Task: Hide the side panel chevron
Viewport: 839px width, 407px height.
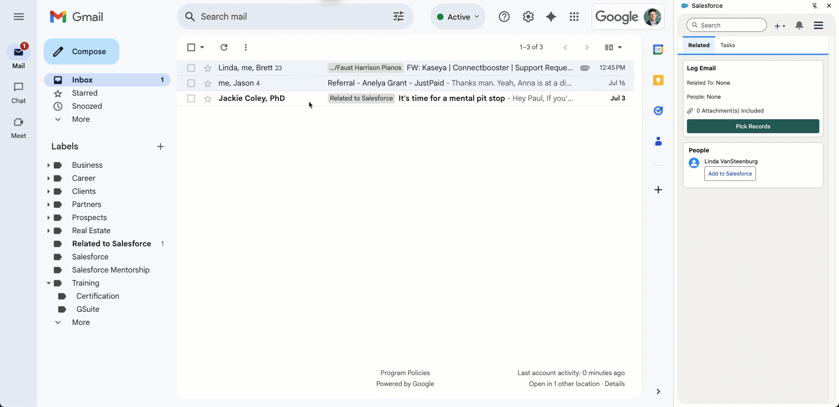Action: 658,391
